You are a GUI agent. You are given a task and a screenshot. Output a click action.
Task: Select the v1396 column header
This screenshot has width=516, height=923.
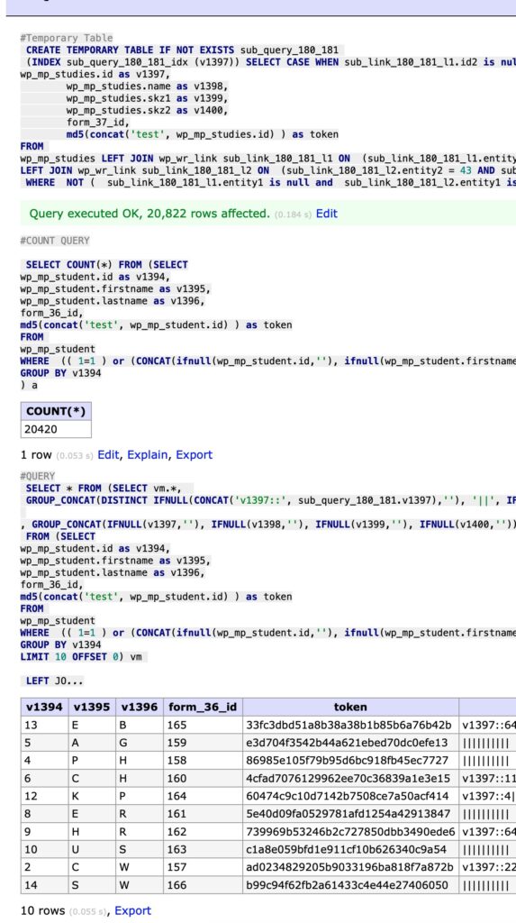tap(140, 707)
